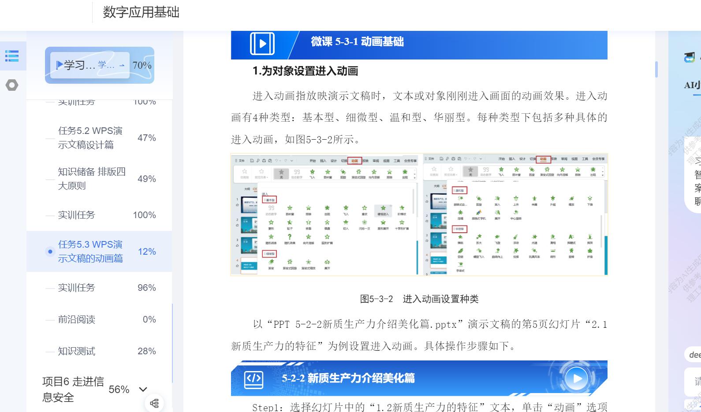Click the code icon on 5-2-2 banner

(x=254, y=379)
